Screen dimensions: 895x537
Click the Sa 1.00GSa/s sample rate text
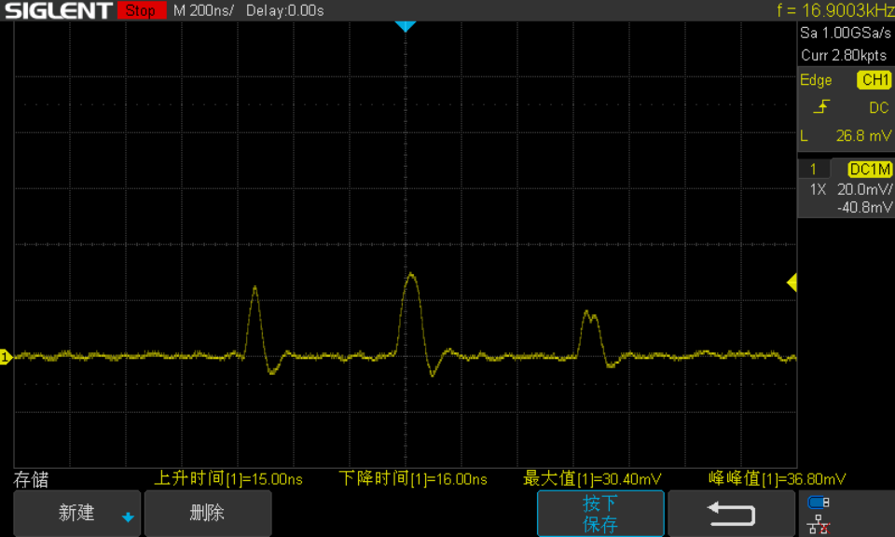[845, 34]
